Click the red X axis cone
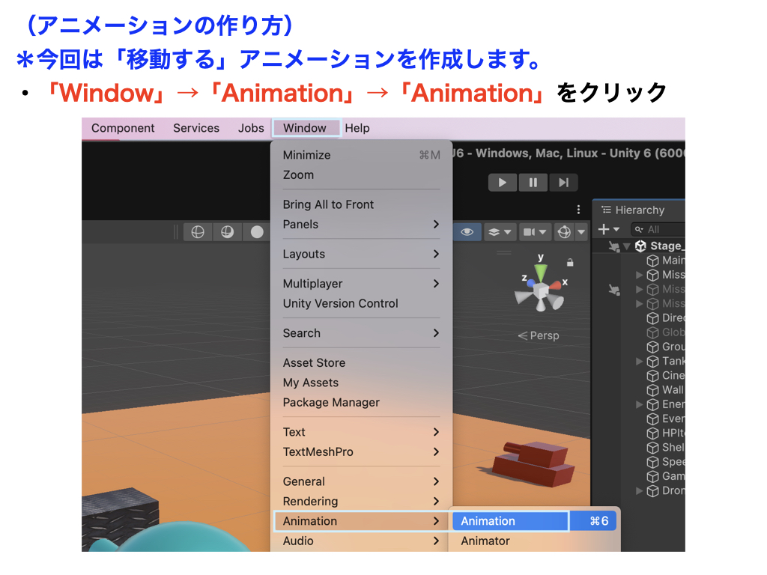The width and height of the screenshot is (767, 575). pyautogui.click(x=554, y=285)
